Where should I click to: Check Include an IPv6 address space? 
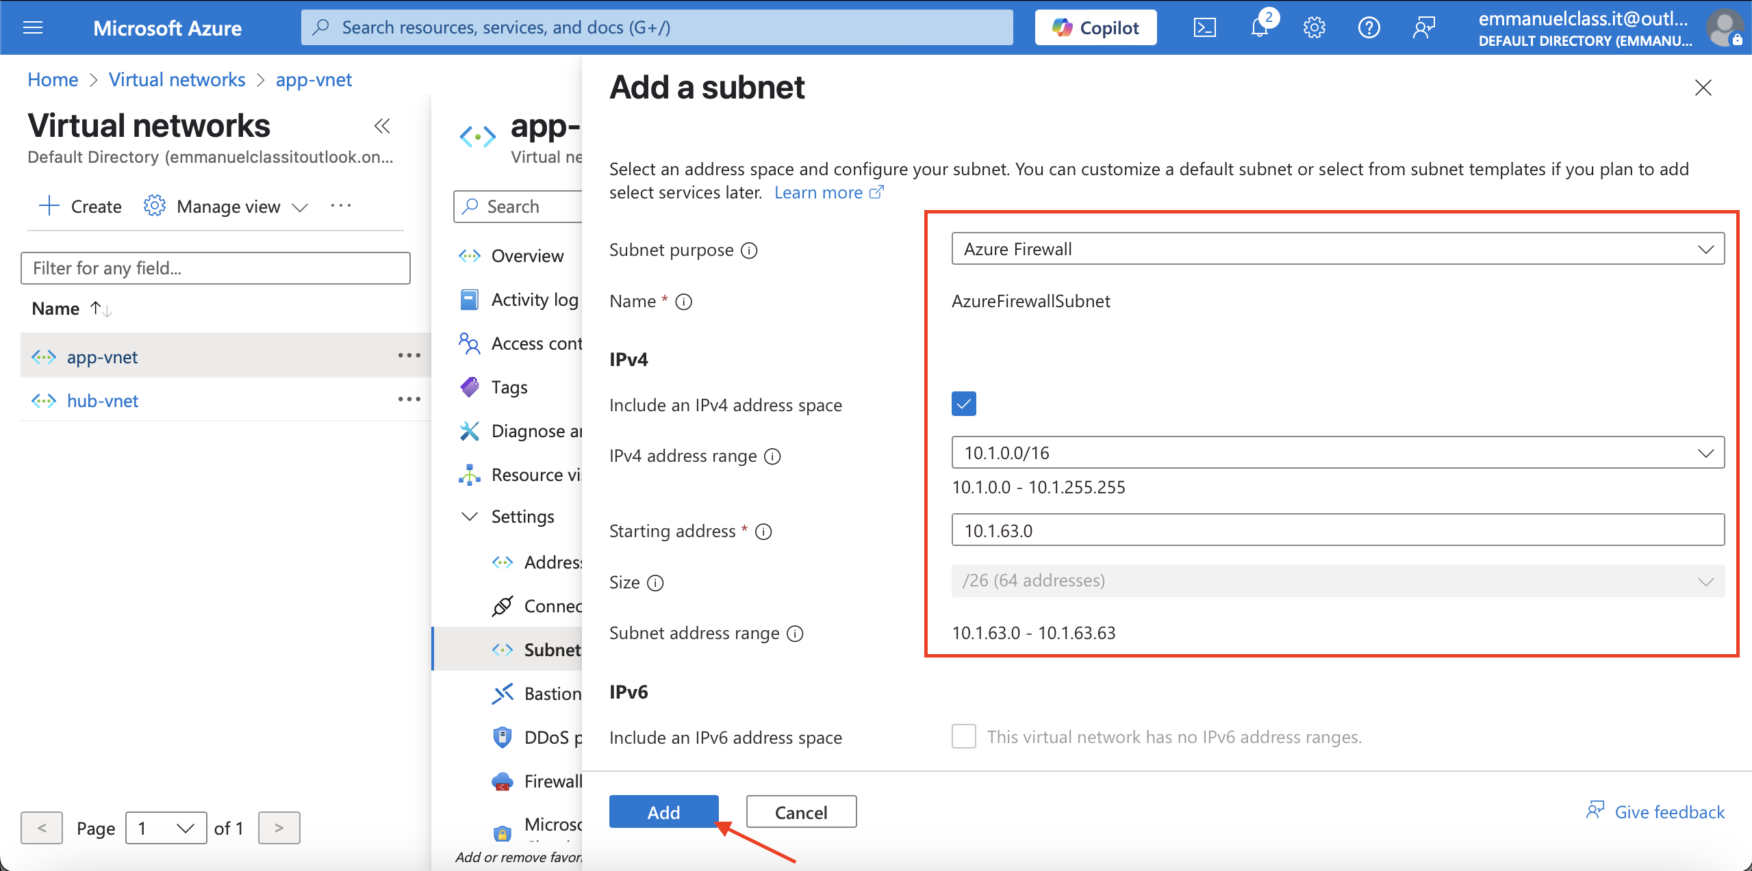click(964, 736)
